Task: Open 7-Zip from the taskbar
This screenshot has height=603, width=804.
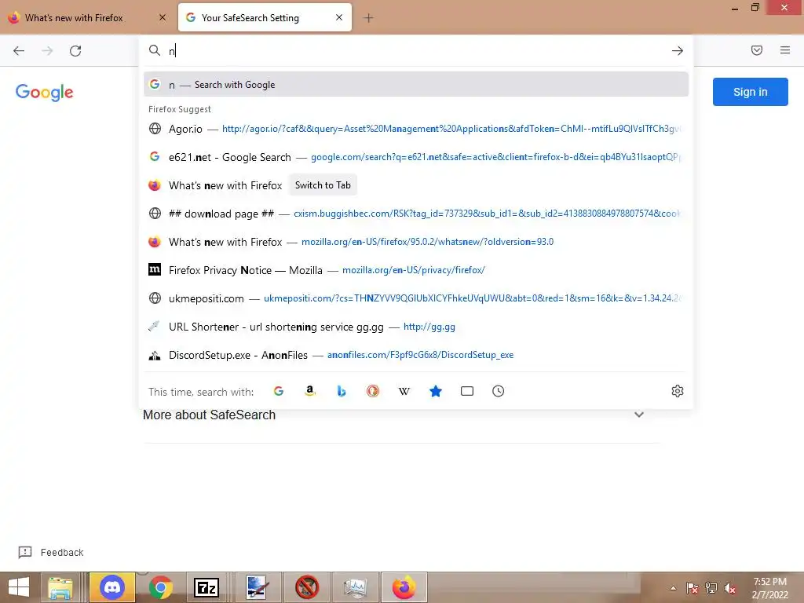Action: click(x=206, y=587)
